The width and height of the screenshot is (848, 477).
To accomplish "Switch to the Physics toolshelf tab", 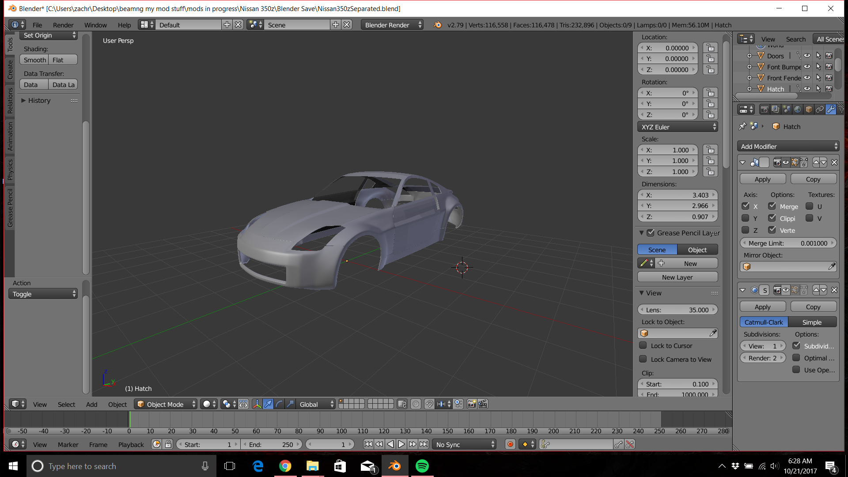I will tap(10, 170).
